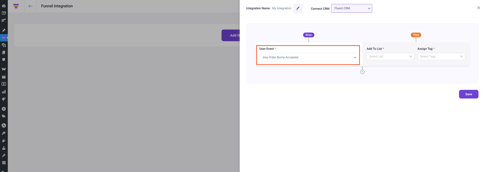
Task: Expand the Select Tags dropdown
Action: pyautogui.click(x=441, y=57)
